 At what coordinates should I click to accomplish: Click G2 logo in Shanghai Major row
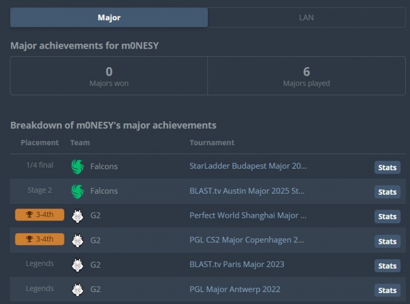point(78,216)
